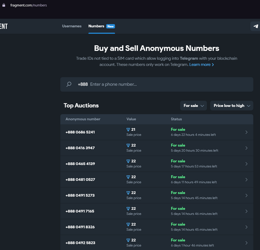The height and width of the screenshot is (250, 260).
Task: Open the +888 0465 4139 listing
Action: coord(157,164)
